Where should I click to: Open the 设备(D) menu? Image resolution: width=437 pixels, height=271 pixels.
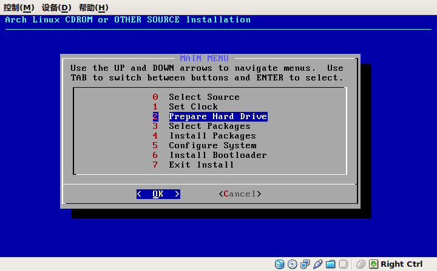[56, 7]
